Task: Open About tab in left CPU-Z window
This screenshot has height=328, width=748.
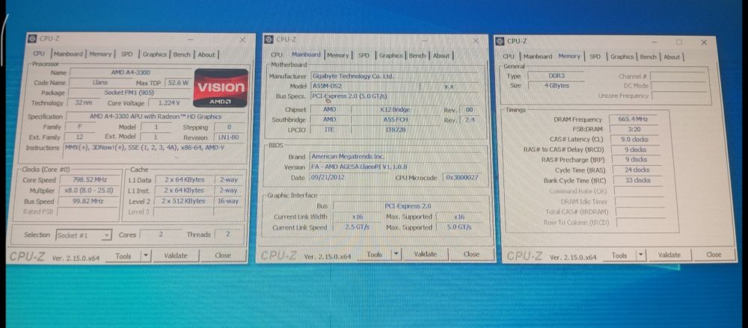Action: click(206, 55)
